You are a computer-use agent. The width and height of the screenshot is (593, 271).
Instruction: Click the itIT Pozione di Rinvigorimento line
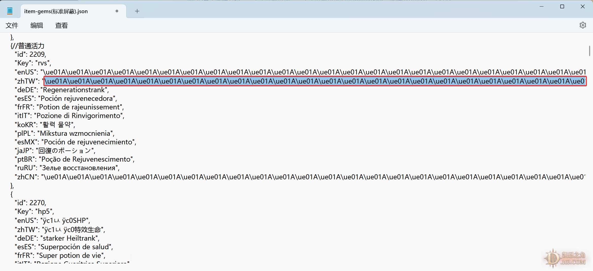point(70,116)
